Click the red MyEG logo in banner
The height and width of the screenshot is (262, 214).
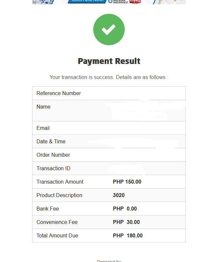coord(135,1)
